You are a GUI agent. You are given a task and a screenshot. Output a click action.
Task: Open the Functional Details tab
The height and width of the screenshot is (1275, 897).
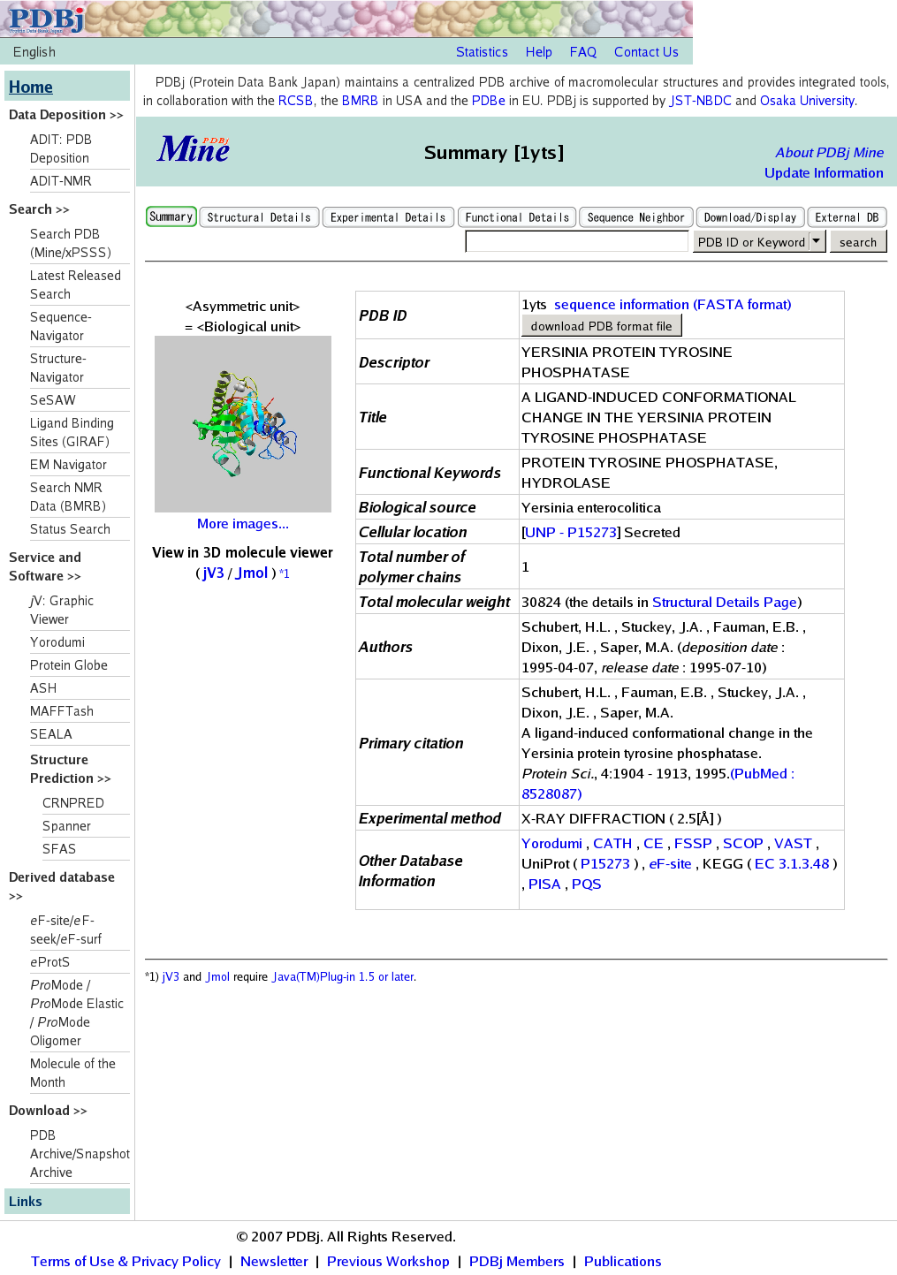[x=517, y=217]
